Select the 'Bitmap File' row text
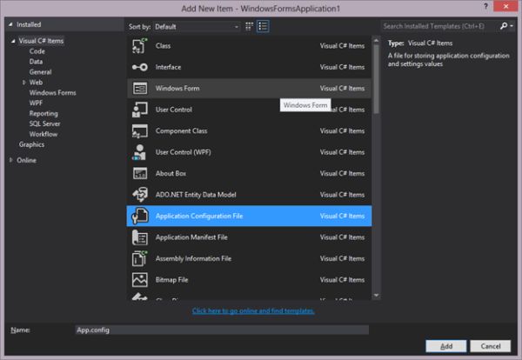 (x=171, y=280)
